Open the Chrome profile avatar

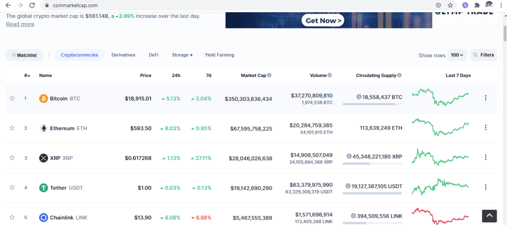point(489,5)
